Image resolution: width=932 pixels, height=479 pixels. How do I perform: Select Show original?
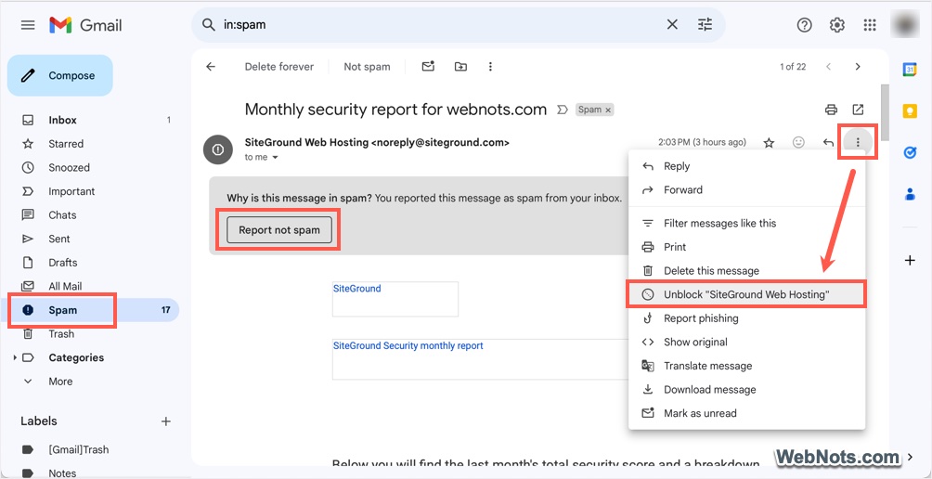pyautogui.click(x=746, y=343)
